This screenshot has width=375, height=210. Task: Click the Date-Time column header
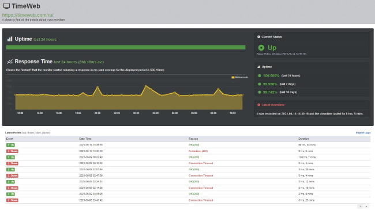(85, 139)
